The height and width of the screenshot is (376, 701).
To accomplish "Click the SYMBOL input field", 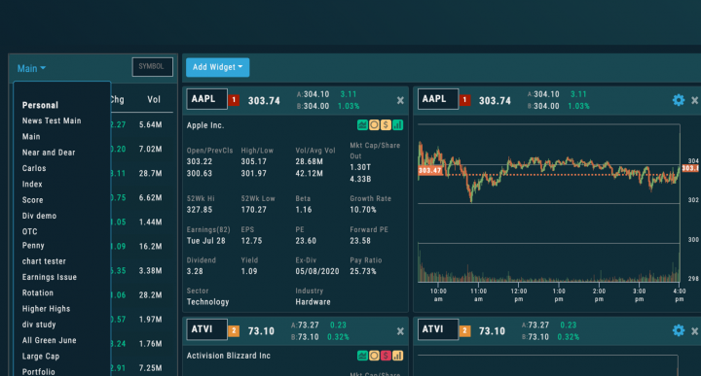I will click(x=153, y=67).
